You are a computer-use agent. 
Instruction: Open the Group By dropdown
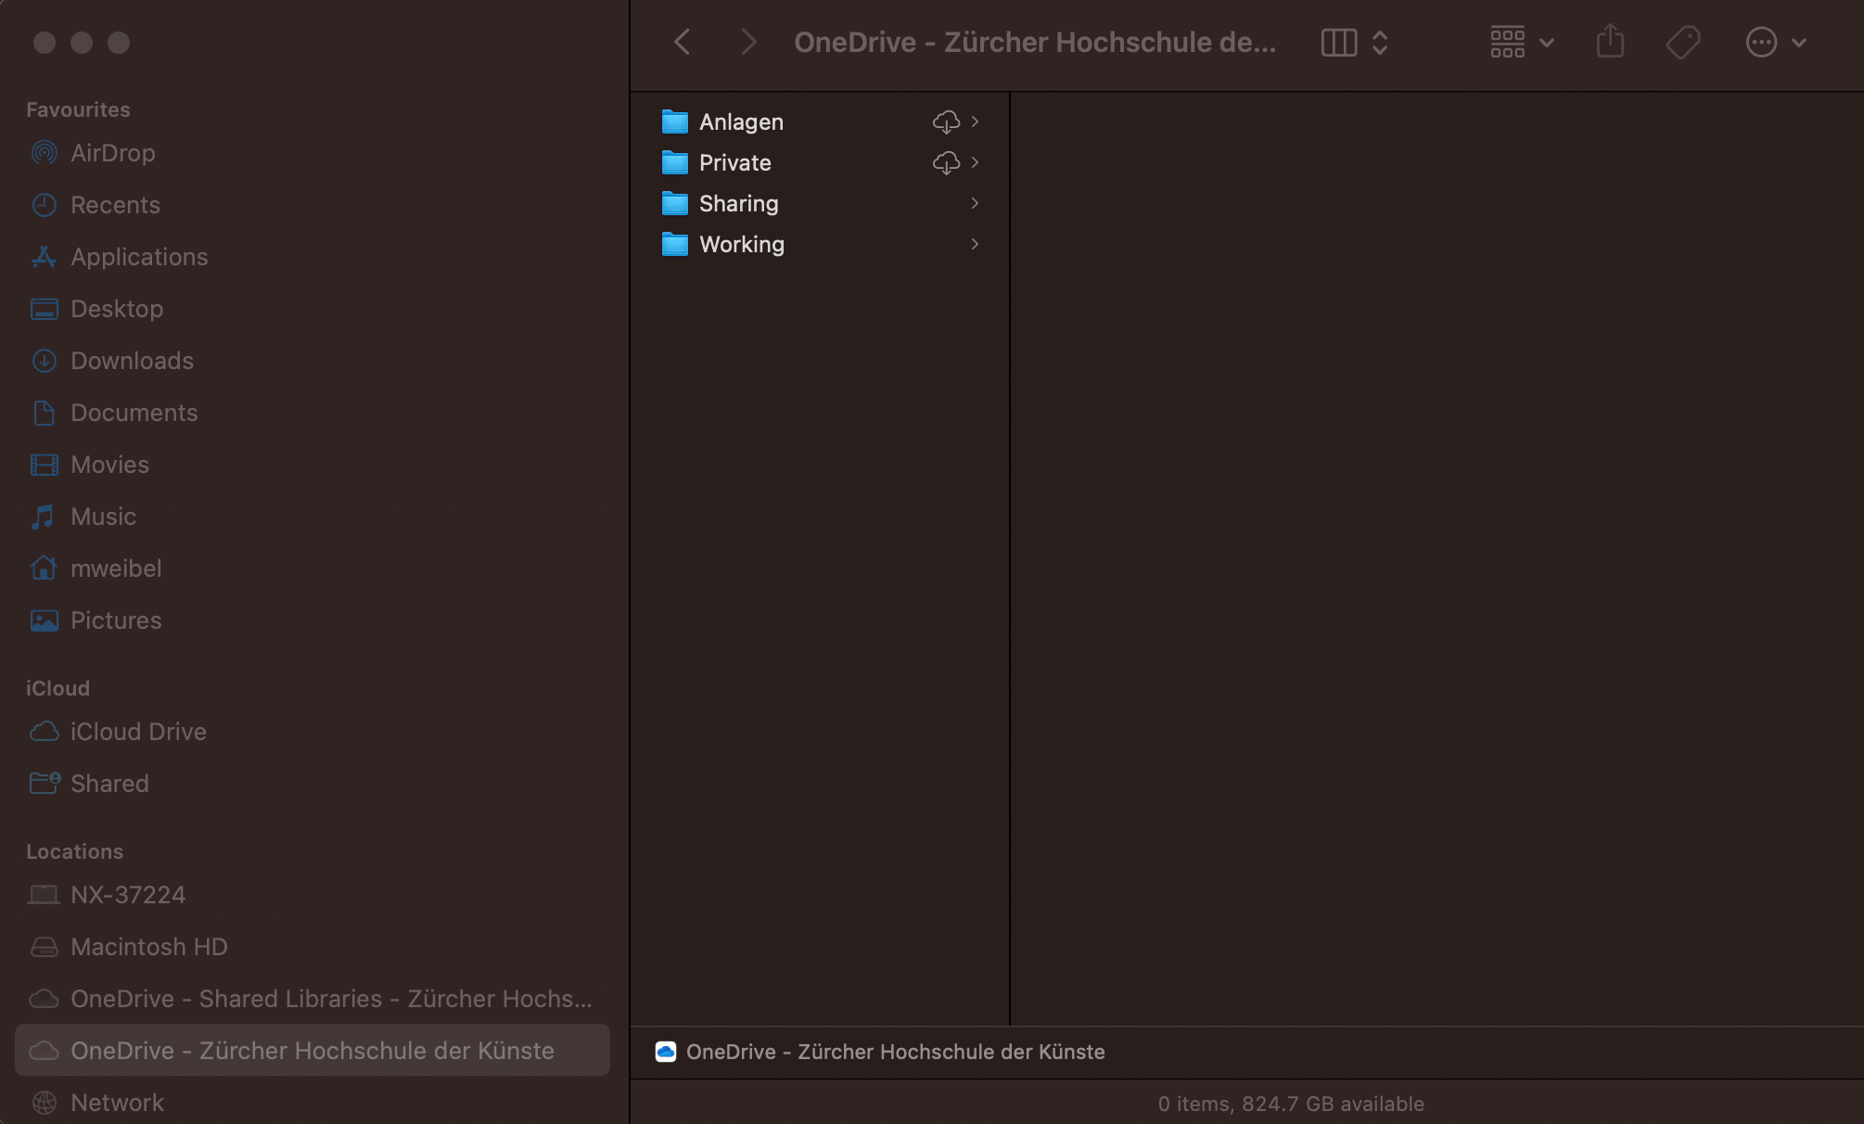coord(1521,43)
